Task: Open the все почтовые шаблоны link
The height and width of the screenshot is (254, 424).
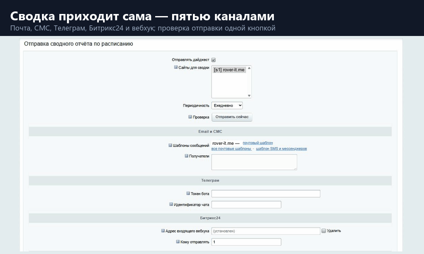Action: 231,149
